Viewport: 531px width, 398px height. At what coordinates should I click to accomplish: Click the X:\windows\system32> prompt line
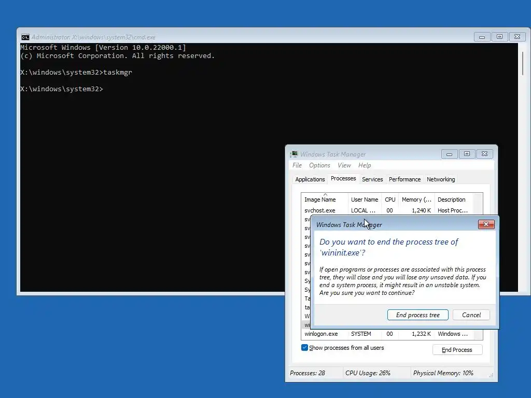point(62,89)
